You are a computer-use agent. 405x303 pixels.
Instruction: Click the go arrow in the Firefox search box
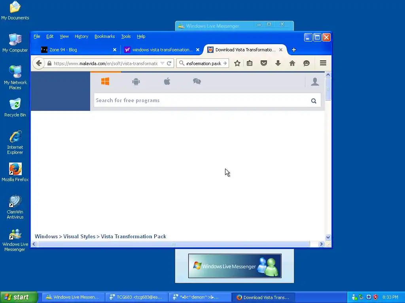coord(225,63)
